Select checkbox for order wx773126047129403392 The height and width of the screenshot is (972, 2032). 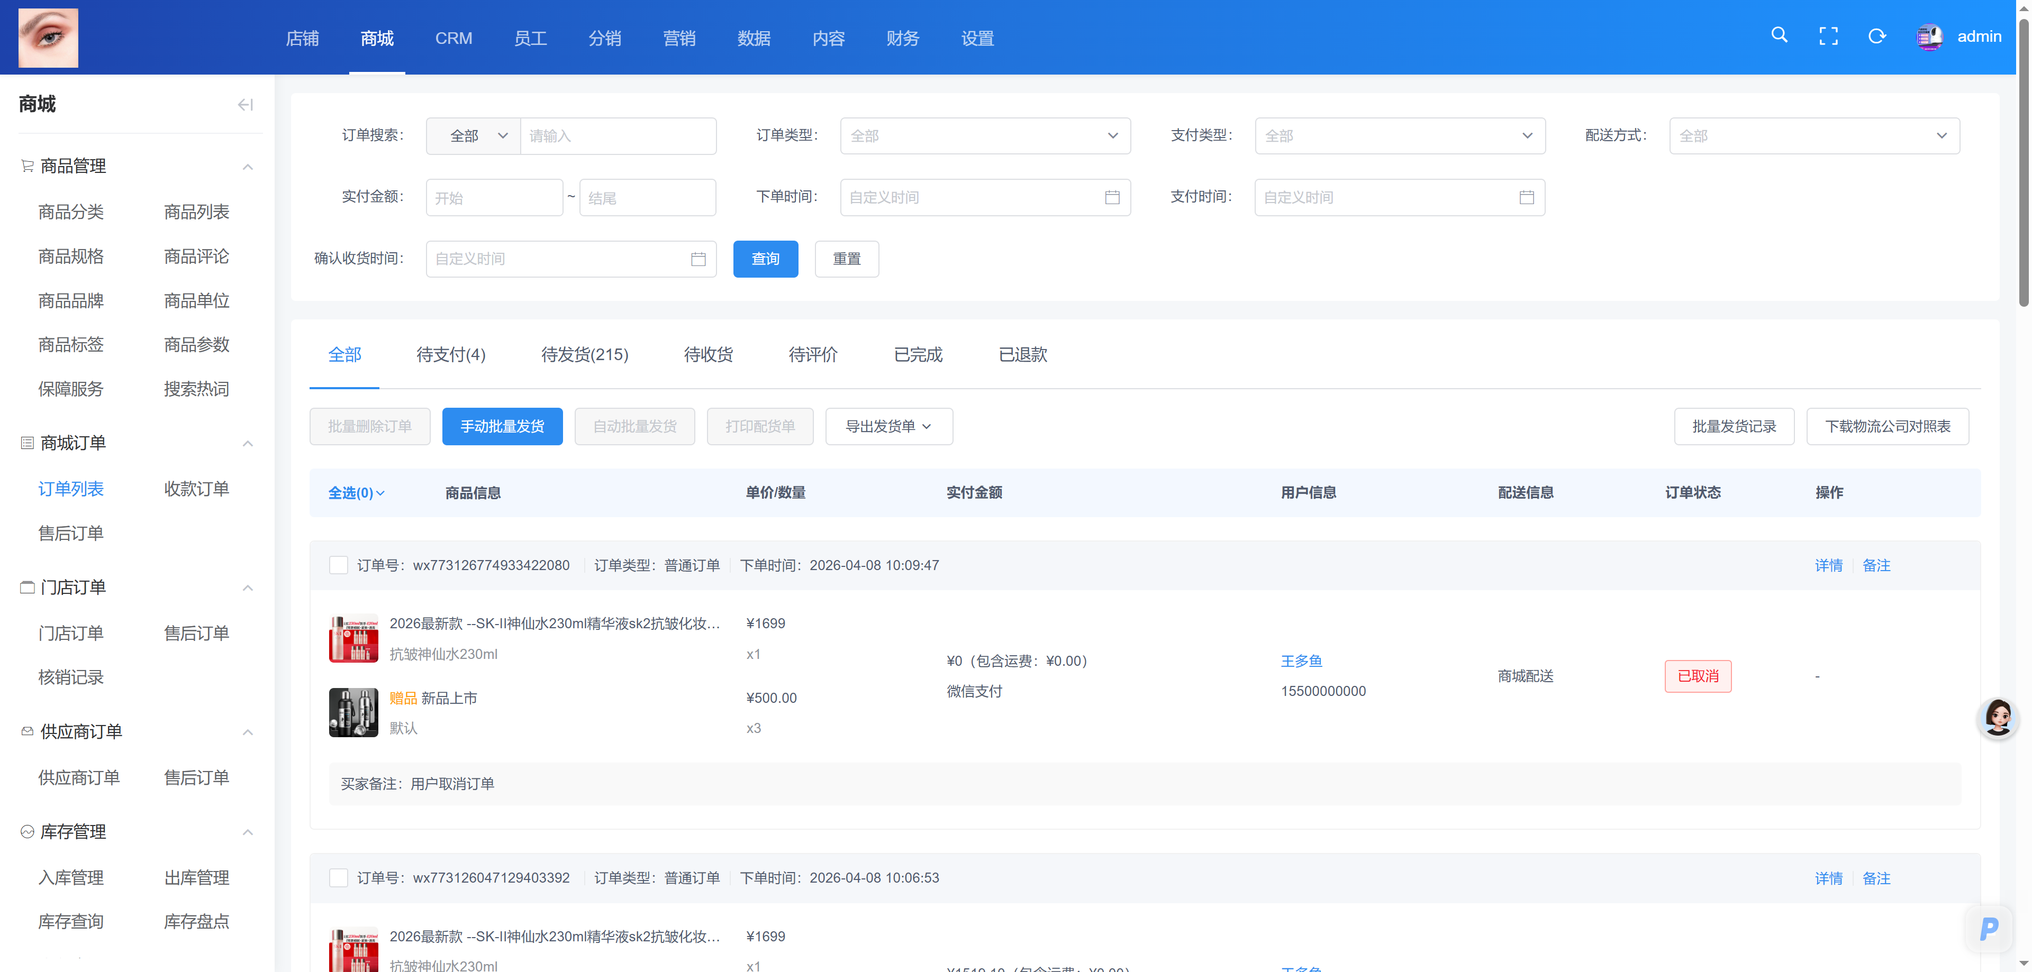[339, 878]
